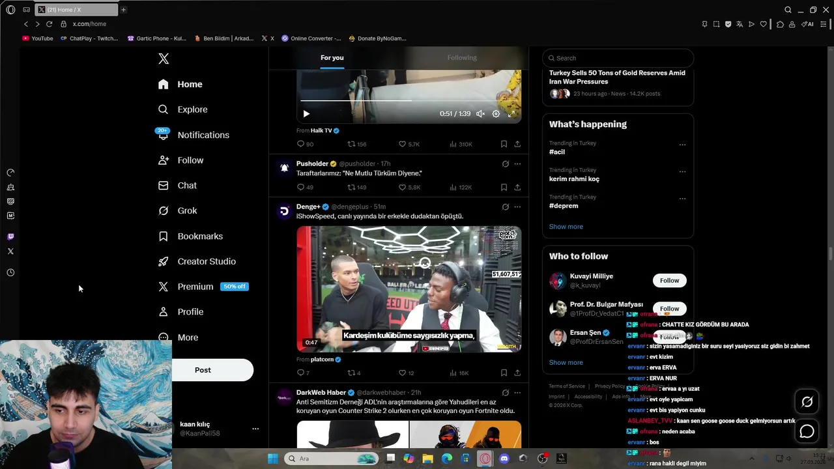
Task: Open more options for #acil trend
Action: (x=682, y=145)
